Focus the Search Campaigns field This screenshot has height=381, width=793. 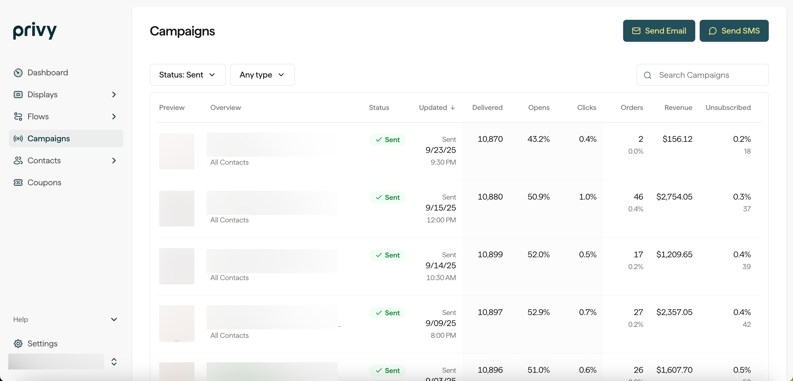[x=708, y=75]
